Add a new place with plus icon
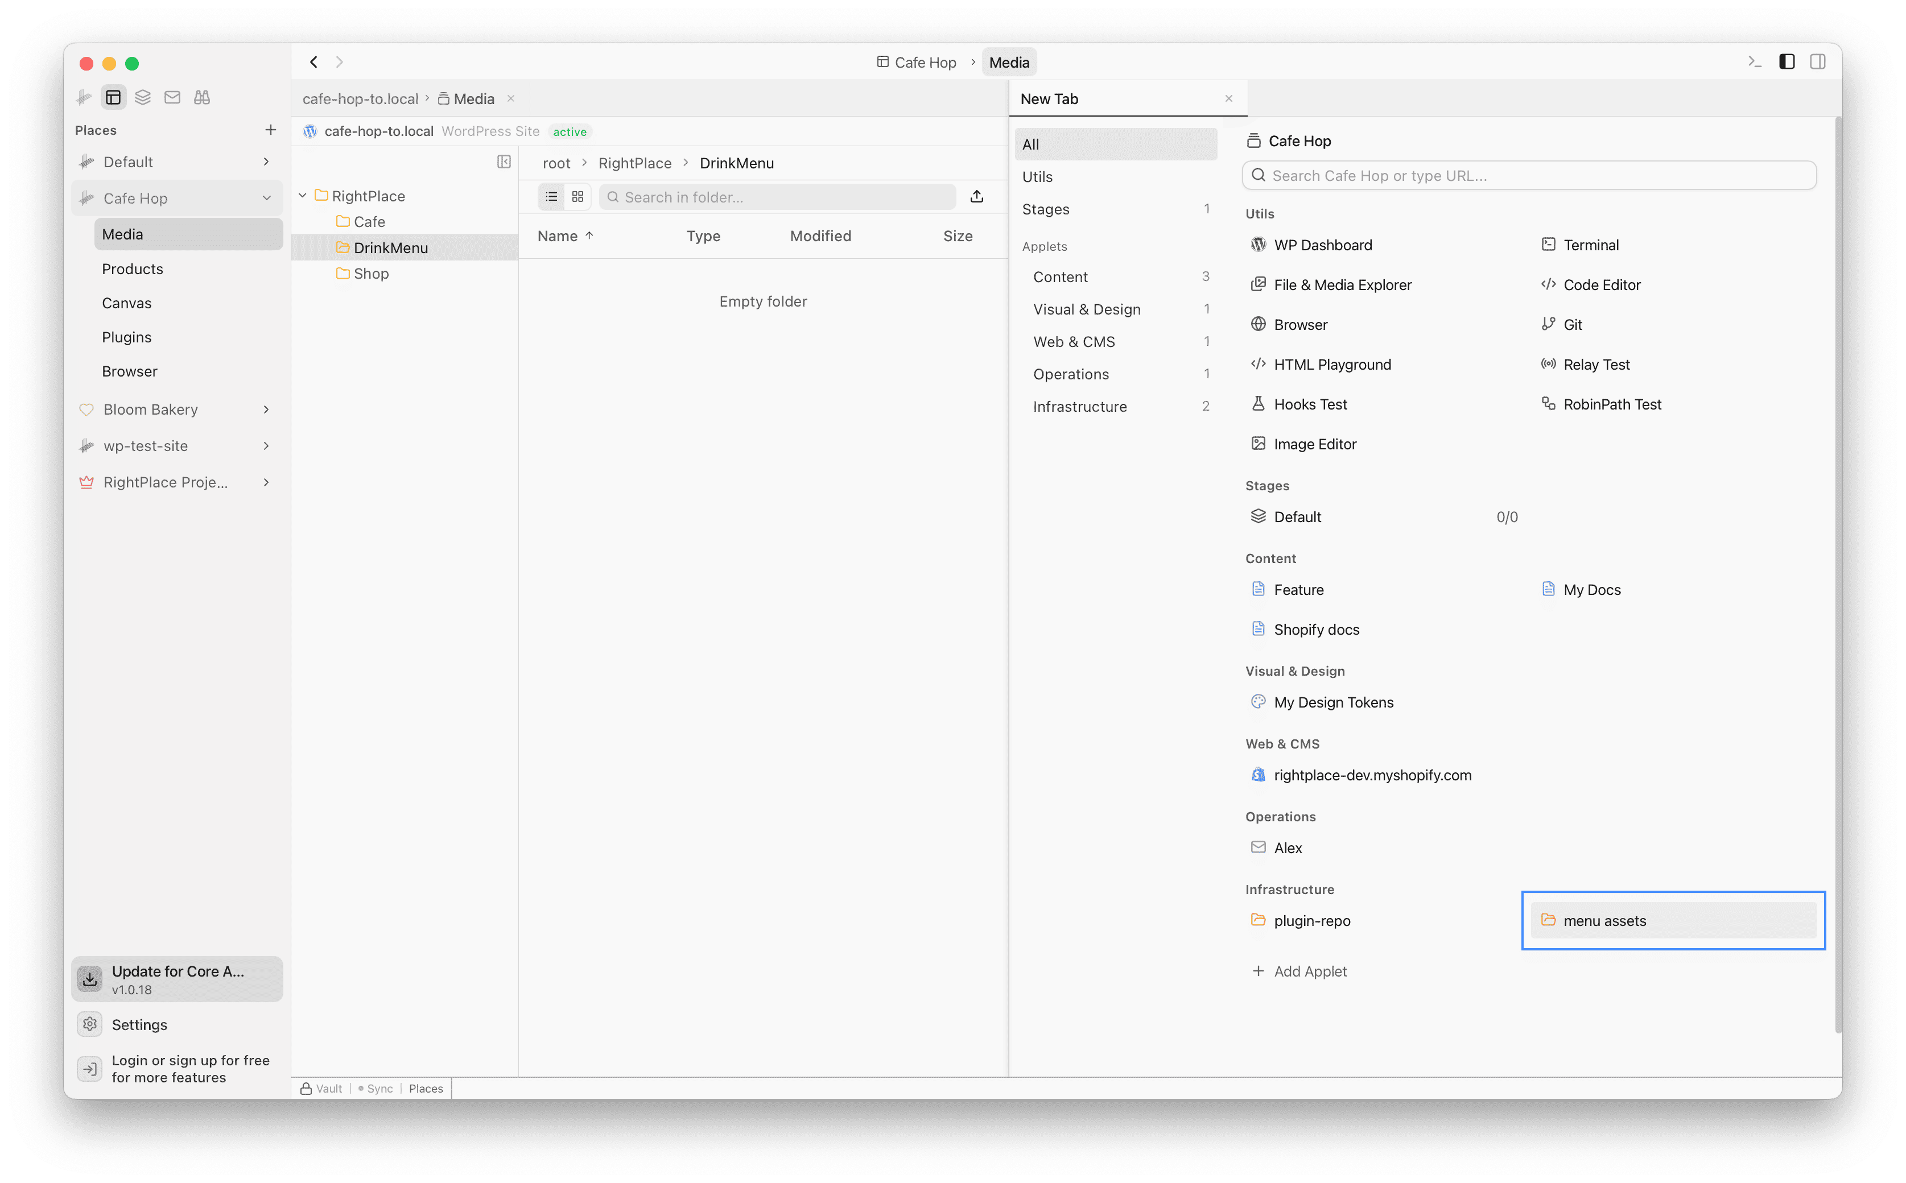1906x1183 pixels. pyautogui.click(x=271, y=130)
